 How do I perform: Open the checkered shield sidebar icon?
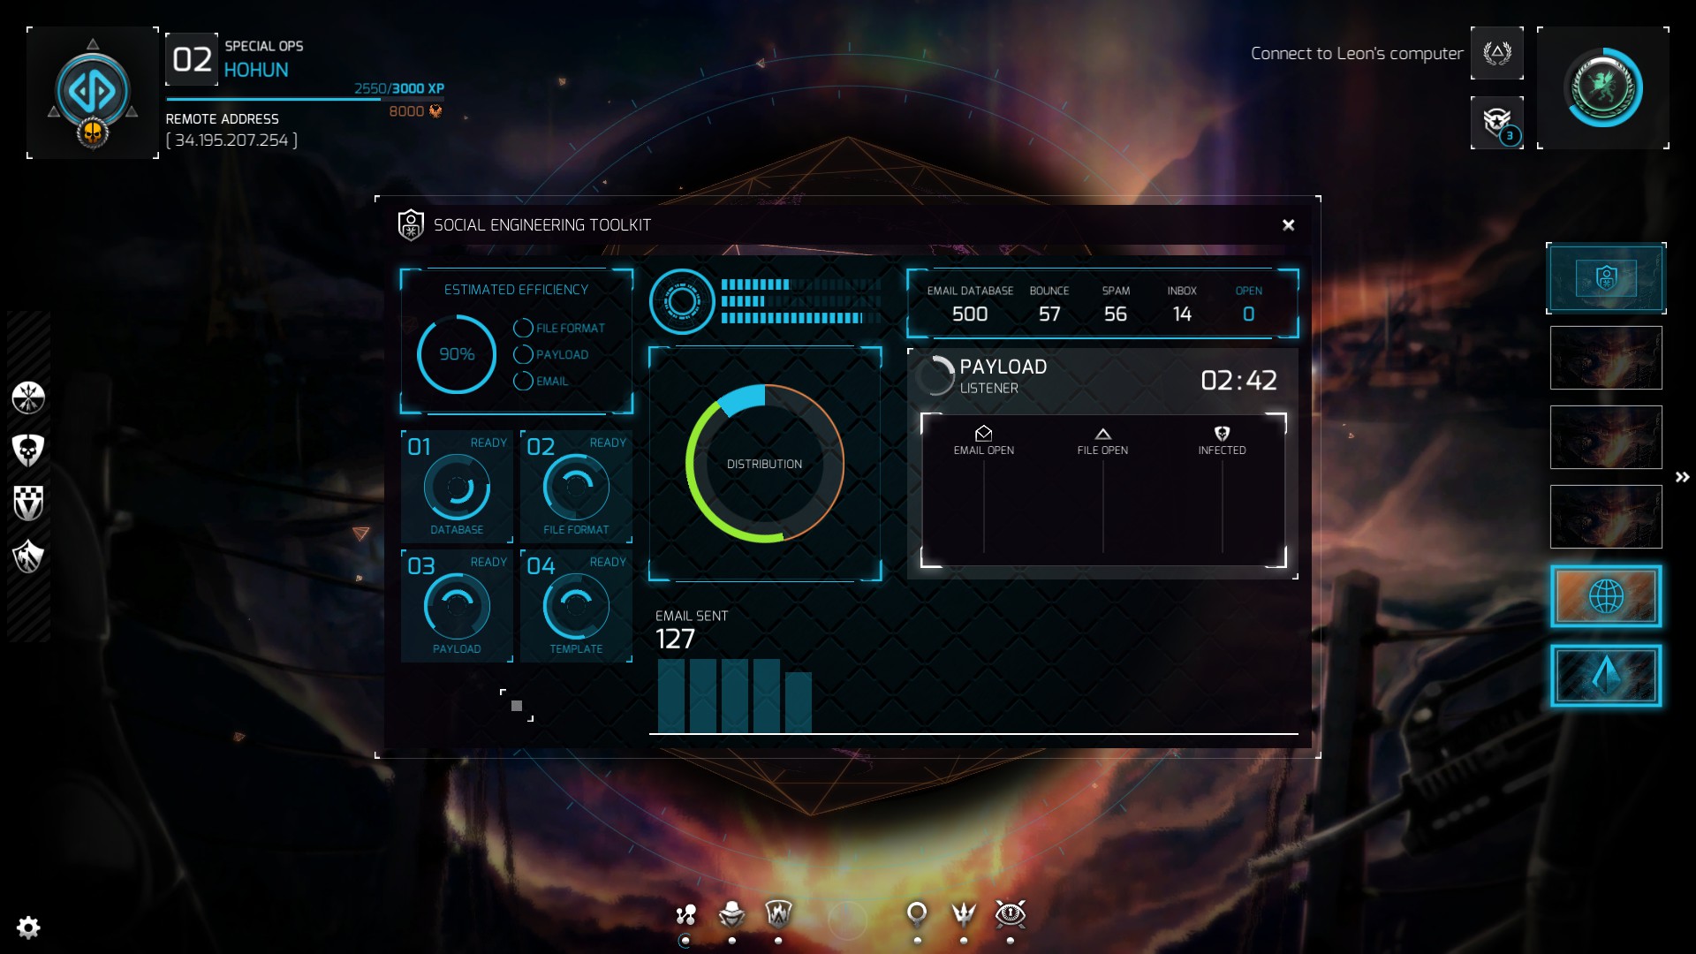(x=28, y=503)
